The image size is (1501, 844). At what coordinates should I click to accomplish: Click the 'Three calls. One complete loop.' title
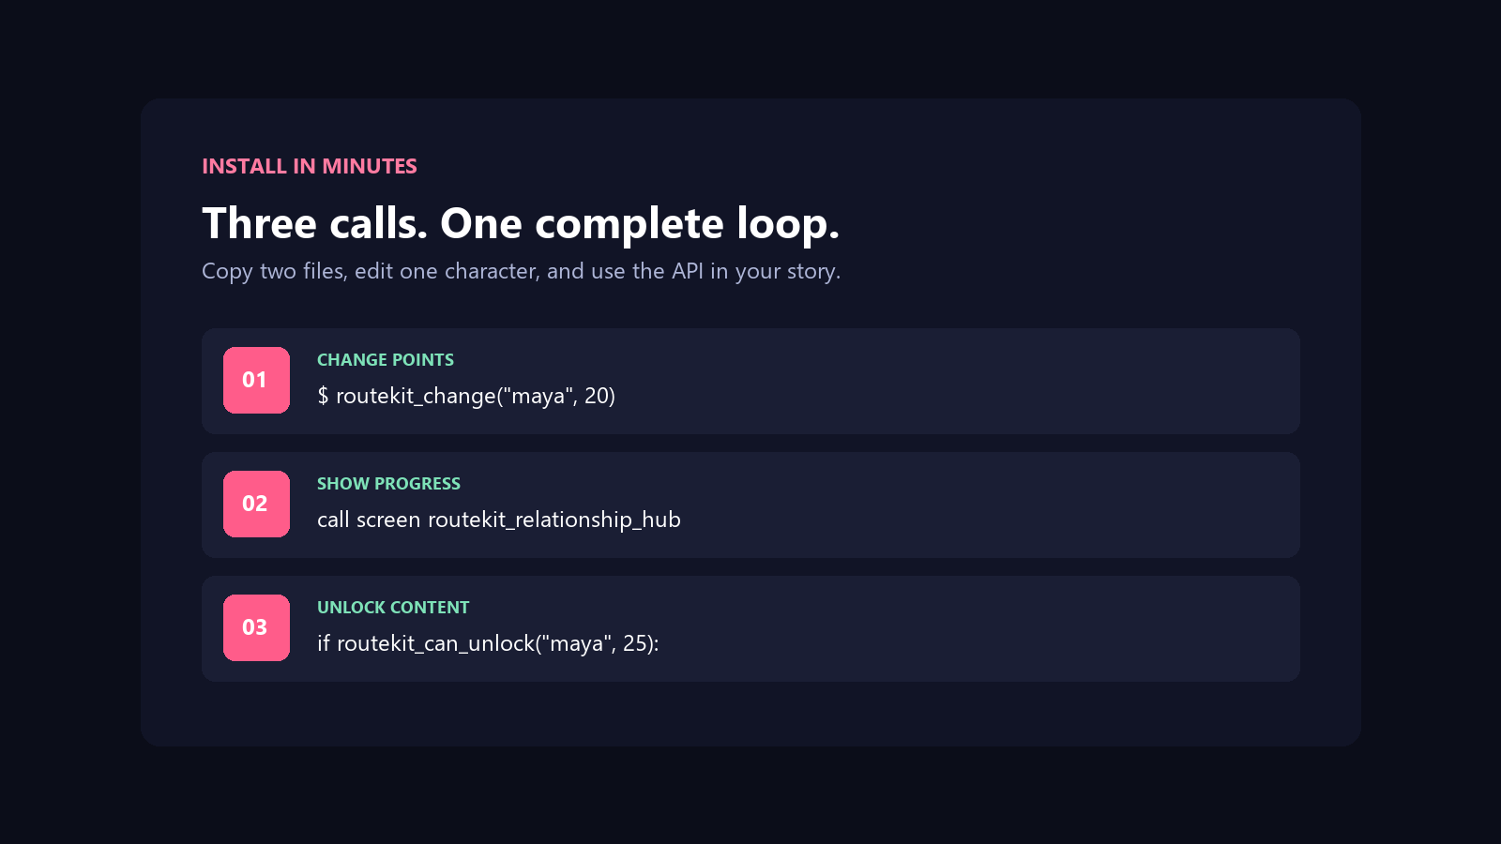coord(521,223)
